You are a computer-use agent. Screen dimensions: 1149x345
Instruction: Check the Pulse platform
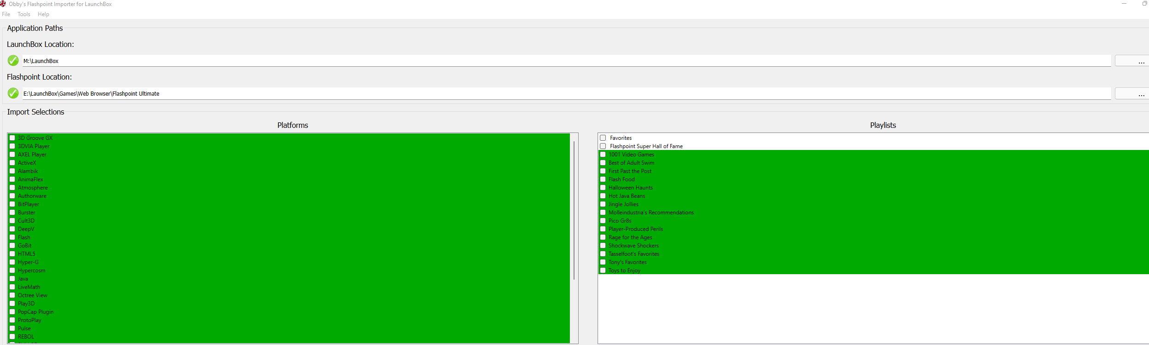[x=12, y=328]
